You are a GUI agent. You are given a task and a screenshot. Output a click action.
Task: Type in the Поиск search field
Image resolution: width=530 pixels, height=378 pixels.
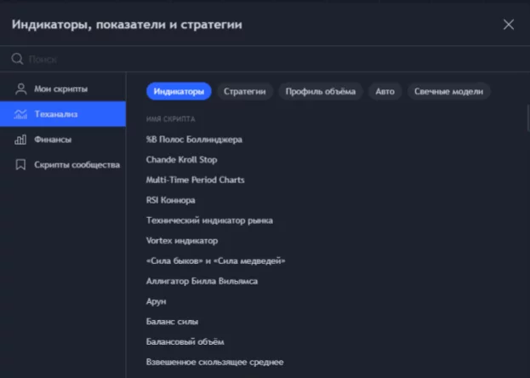[x=255, y=60]
